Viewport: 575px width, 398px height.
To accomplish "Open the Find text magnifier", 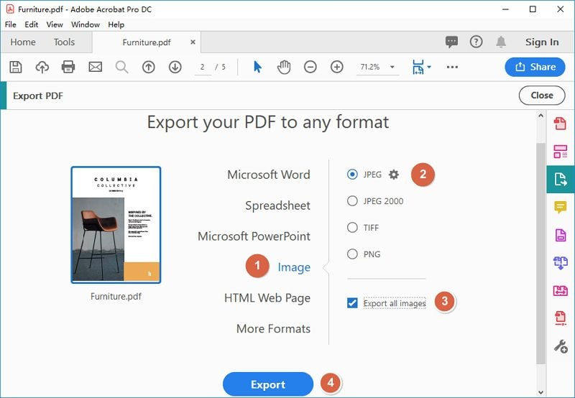I will click(121, 67).
